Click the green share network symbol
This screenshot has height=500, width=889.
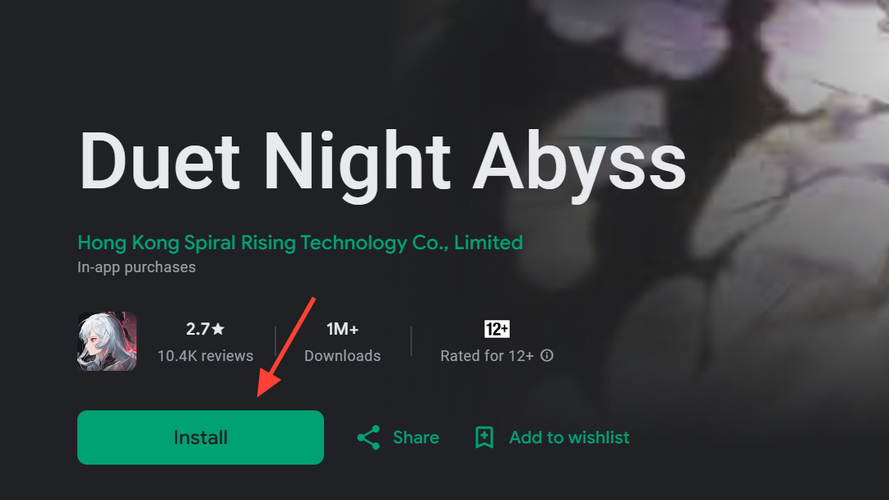point(368,437)
